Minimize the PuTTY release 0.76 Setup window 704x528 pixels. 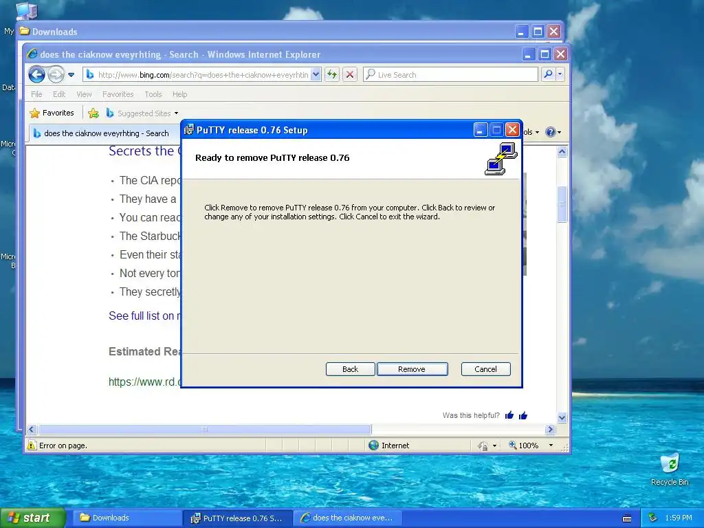click(481, 130)
